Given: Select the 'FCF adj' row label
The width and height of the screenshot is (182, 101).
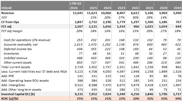Looking at the screenshot, I should coord(6,27).
